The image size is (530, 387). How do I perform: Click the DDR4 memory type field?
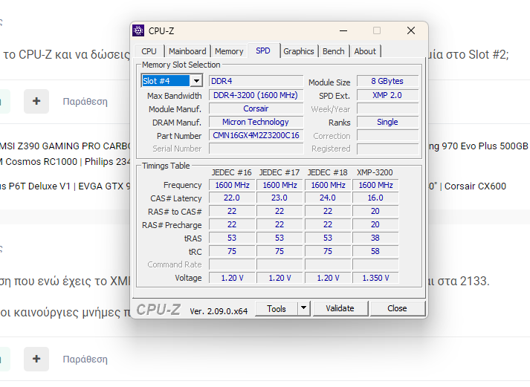click(256, 81)
